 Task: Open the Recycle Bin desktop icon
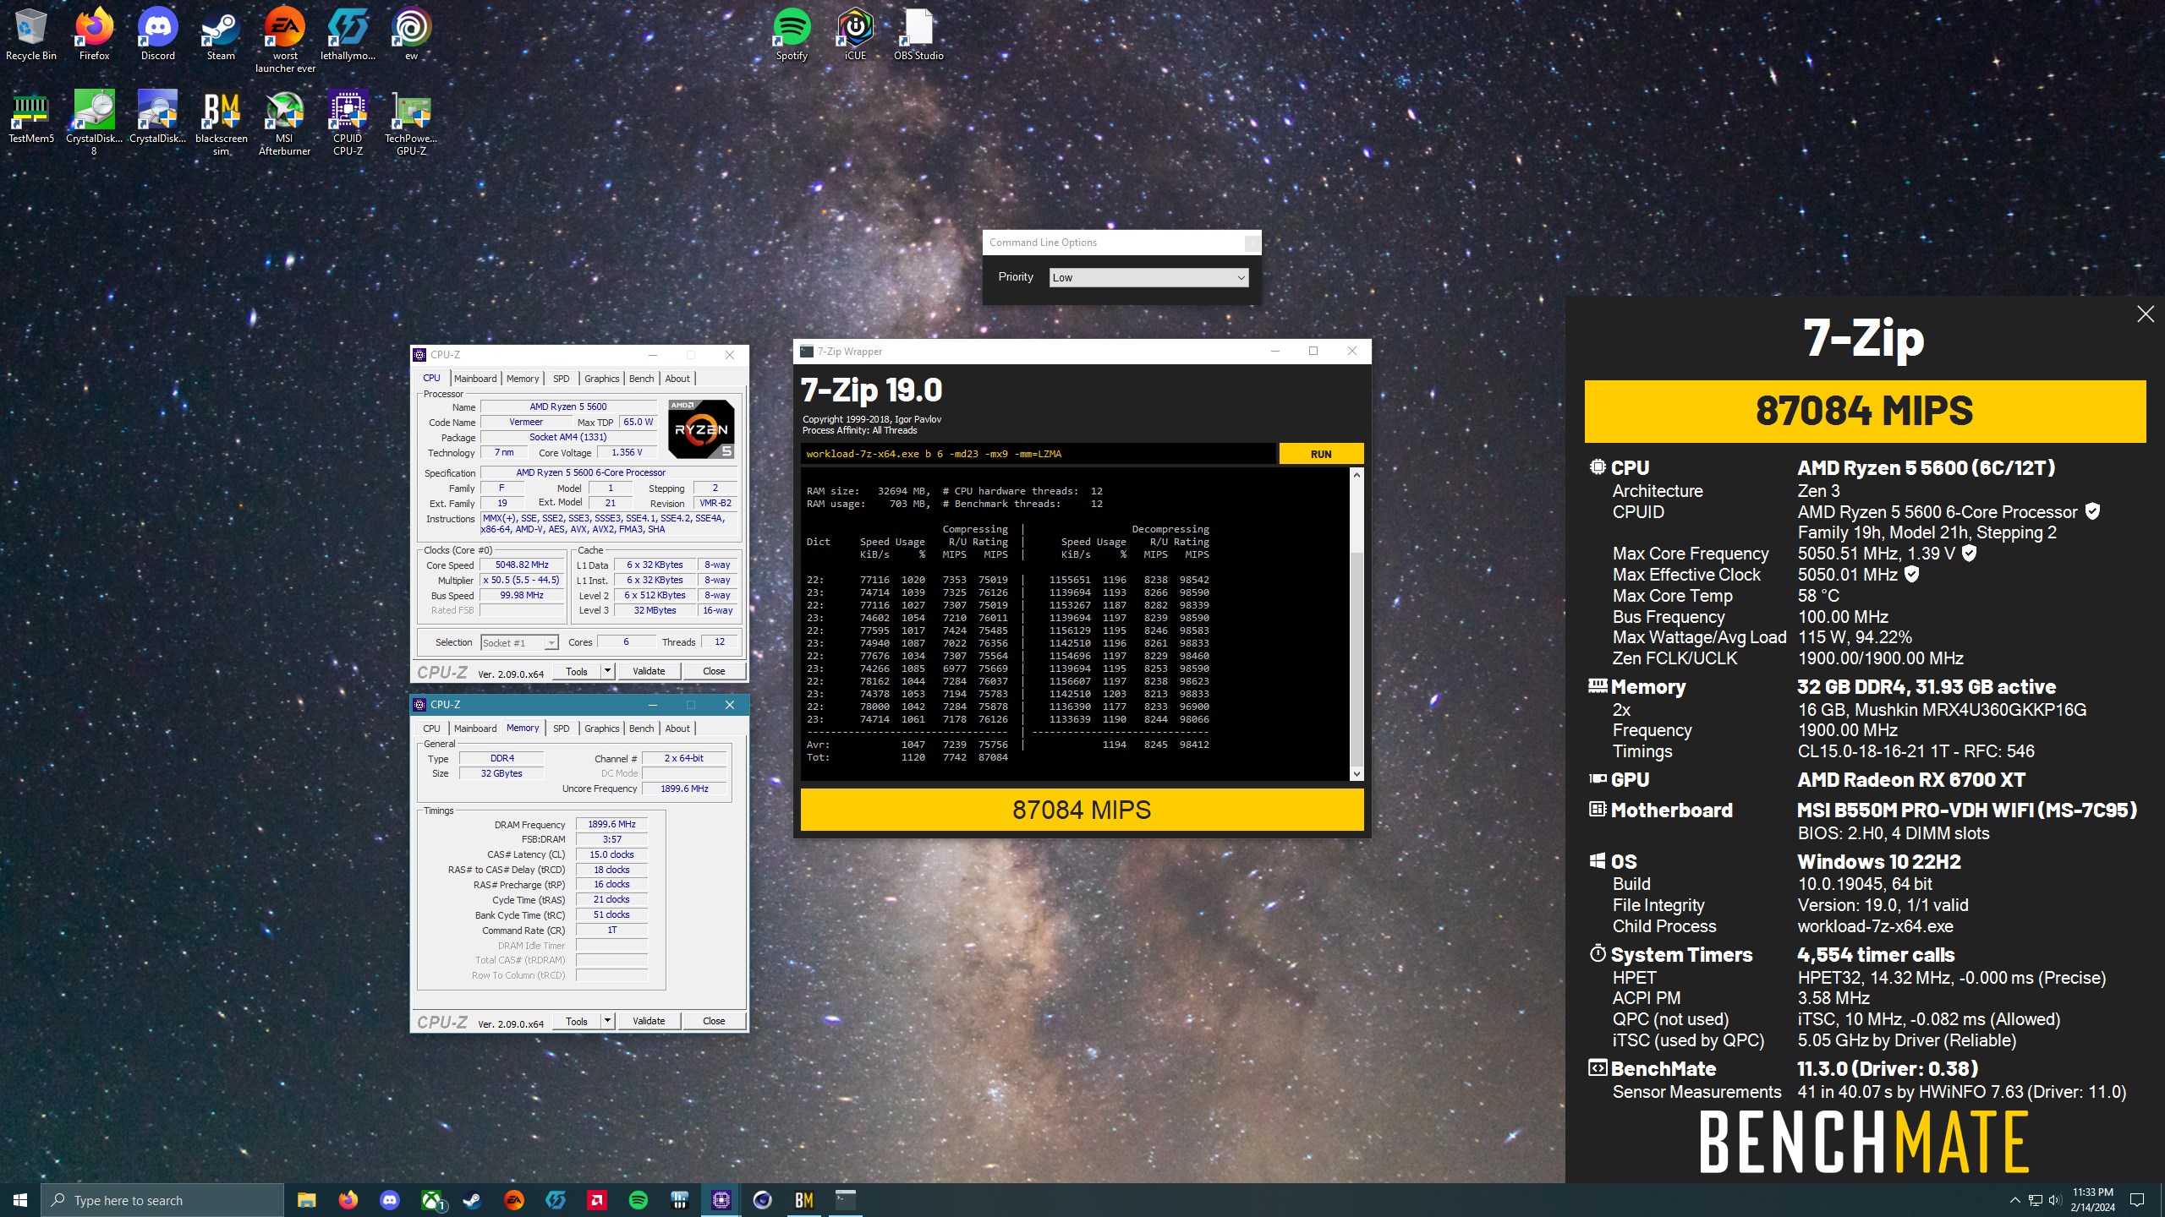(31, 35)
